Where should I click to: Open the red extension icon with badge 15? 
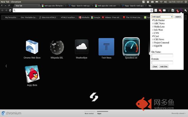[x=177, y=11]
